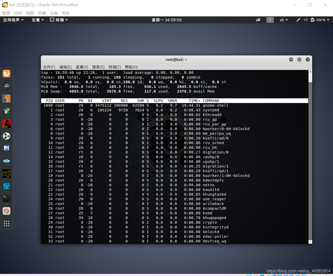The image size is (333, 276).
Task: Open terminal 编辑(E) menu
Action: pos(66,67)
